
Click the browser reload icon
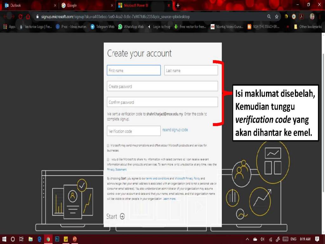coord(21,17)
